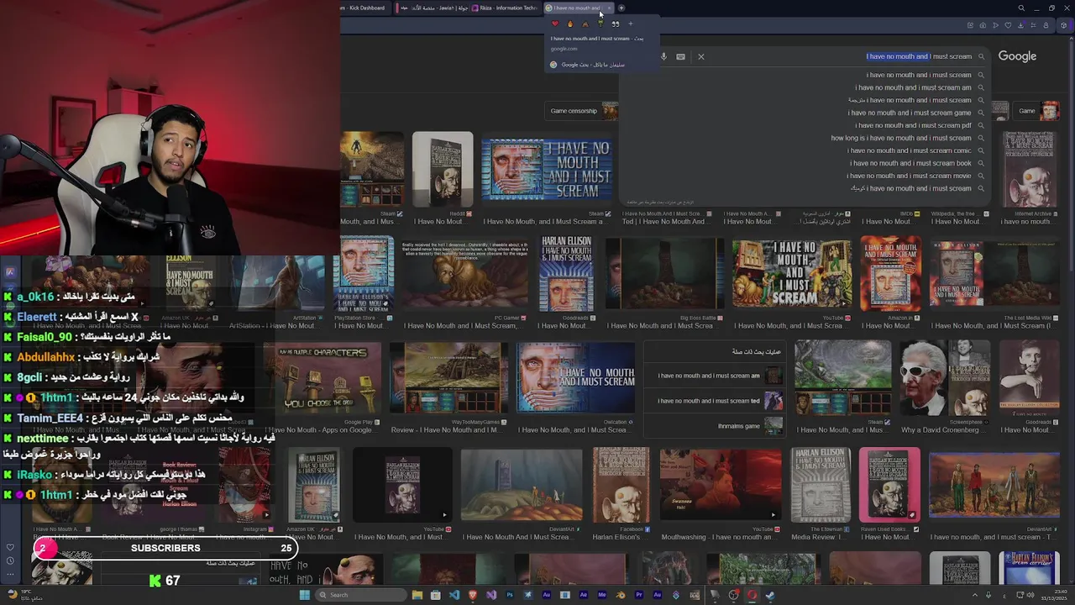Open the player triangle icon in toolbar
Viewport: 1075px width, 605px height.
[x=995, y=25]
